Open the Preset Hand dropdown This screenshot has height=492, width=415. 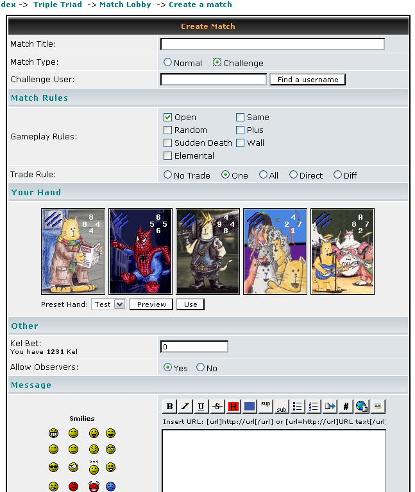[109, 304]
